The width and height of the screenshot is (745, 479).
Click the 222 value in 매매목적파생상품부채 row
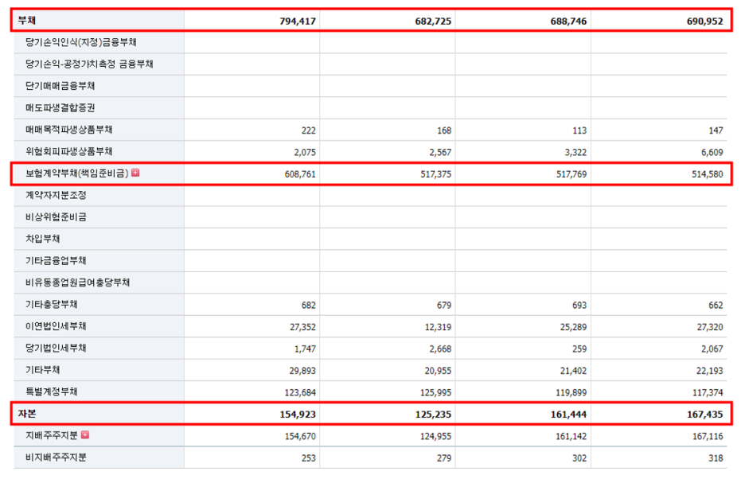pos(308,130)
